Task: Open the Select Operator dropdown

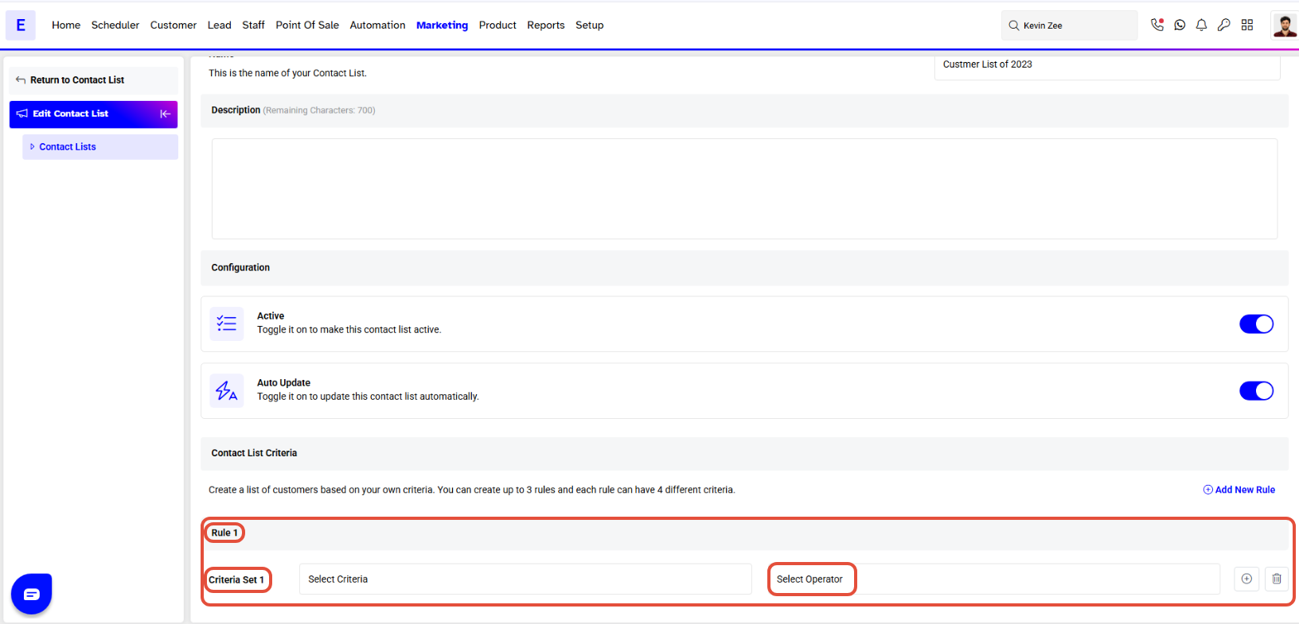Action: [x=993, y=579]
